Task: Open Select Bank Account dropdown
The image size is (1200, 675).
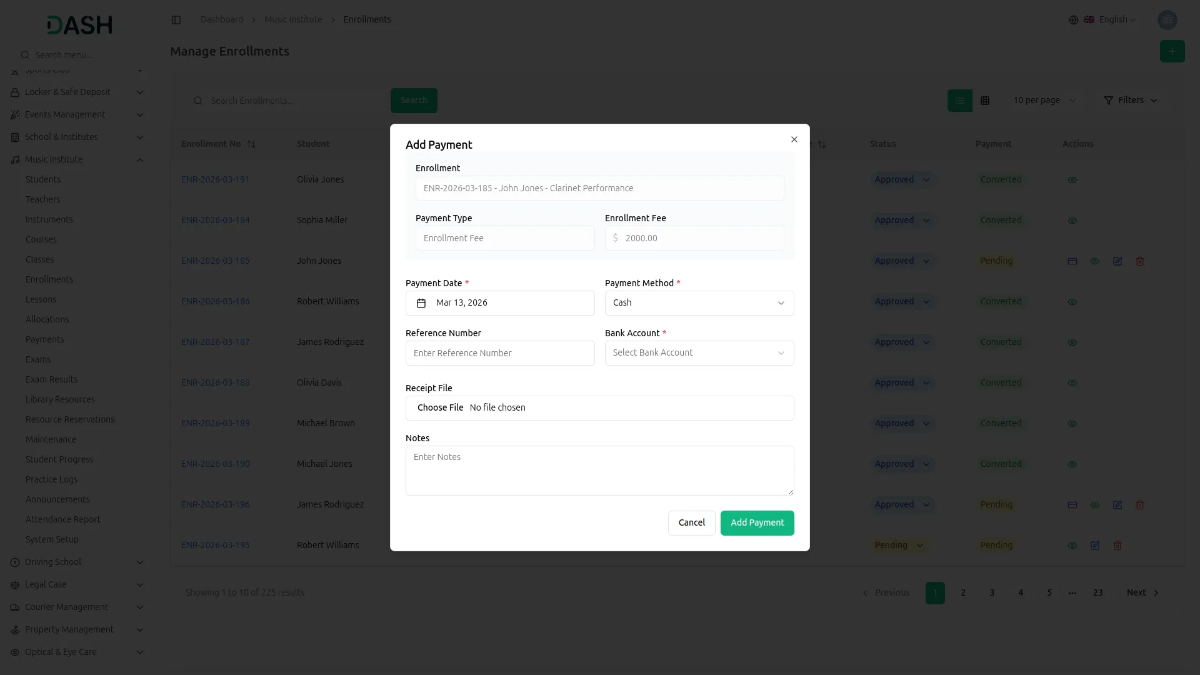Action: click(x=699, y=353)
